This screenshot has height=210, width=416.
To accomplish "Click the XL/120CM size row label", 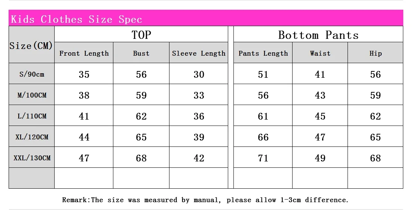I will pyautogui.click(x=31, y=136).
